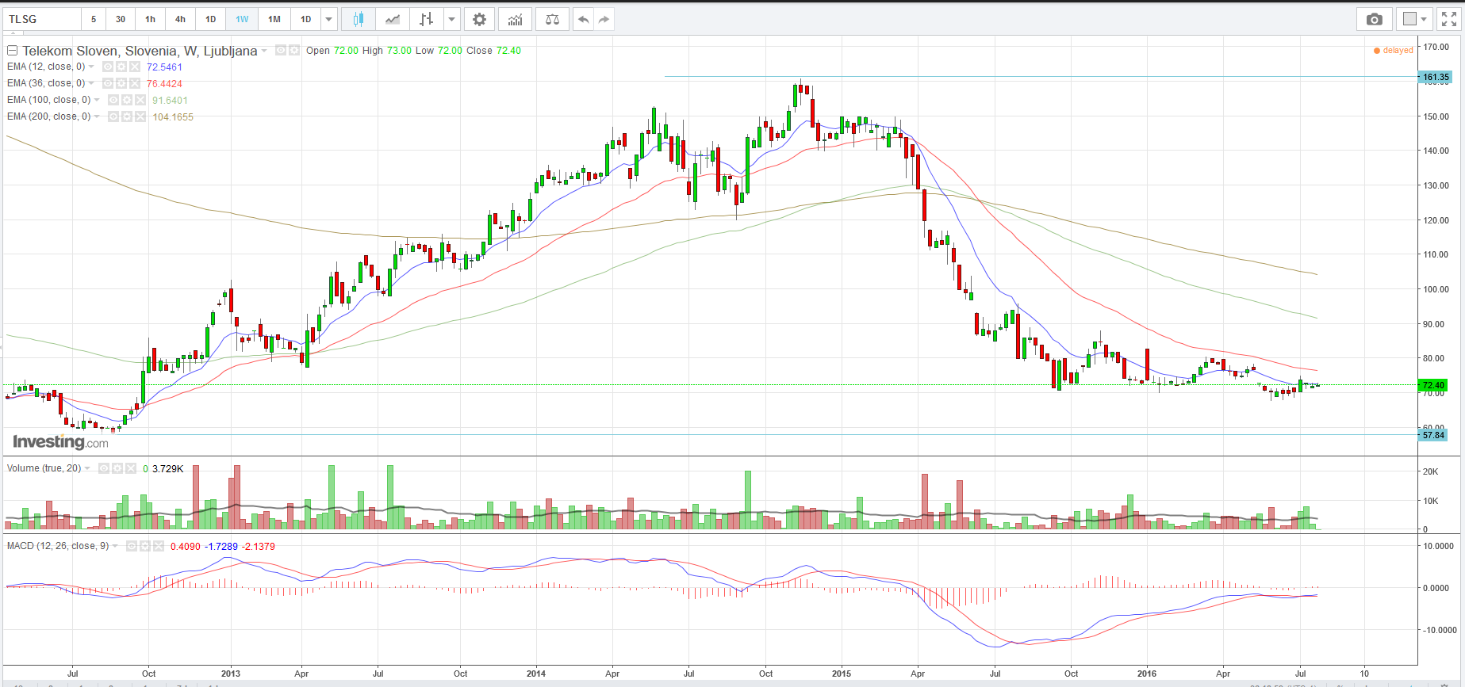Screen dimensions: 1465x687
Task: Click the 72.40 current price label
Action: (1434, 385)
